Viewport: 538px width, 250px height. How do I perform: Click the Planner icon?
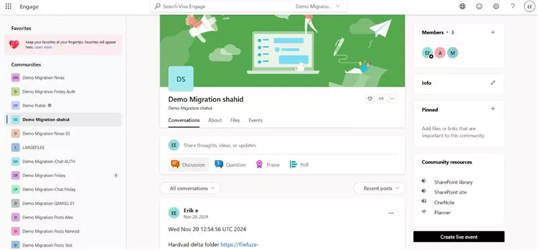point(424,211)
